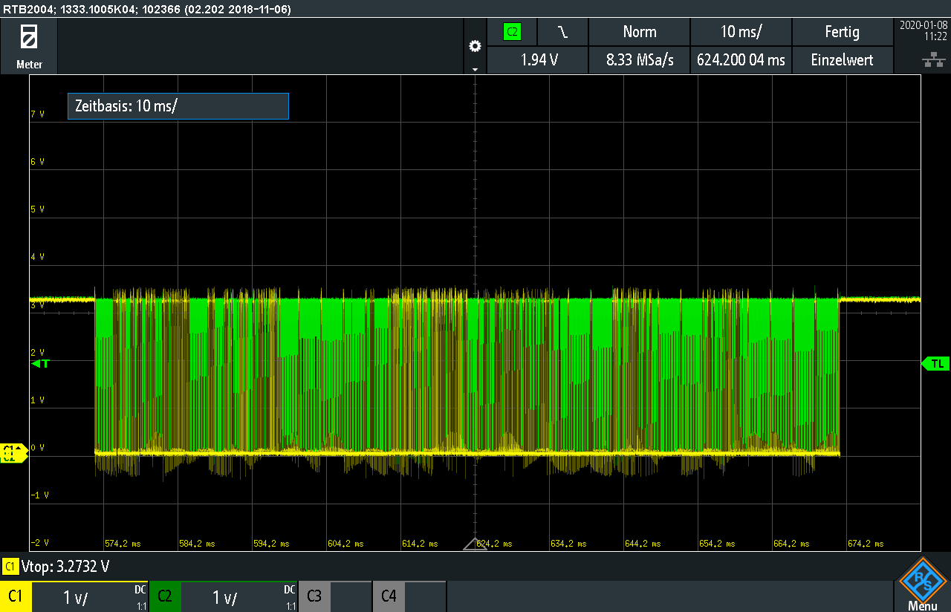Expand the small arrow below the gear

475,69
